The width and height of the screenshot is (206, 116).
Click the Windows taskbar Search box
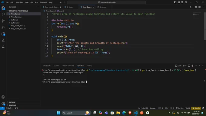[76, 113]
